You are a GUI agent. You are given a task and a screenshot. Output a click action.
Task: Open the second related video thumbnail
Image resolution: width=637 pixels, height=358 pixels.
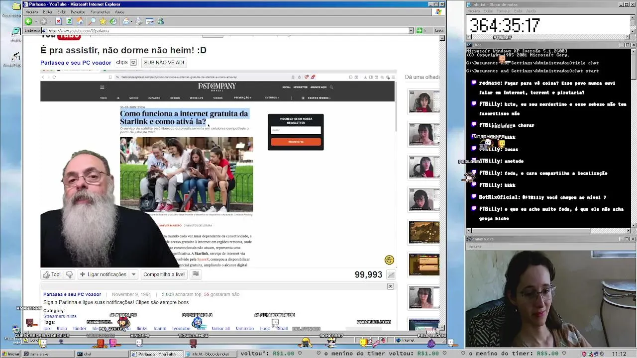tap(424, 134)
